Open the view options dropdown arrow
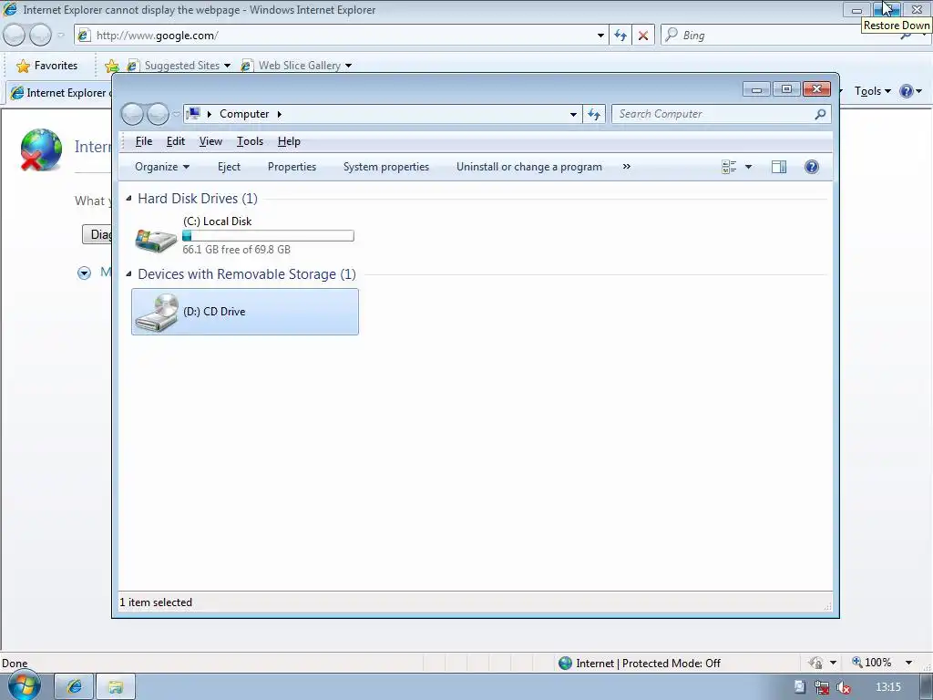 pyautogui.click(x=749, y=168)
